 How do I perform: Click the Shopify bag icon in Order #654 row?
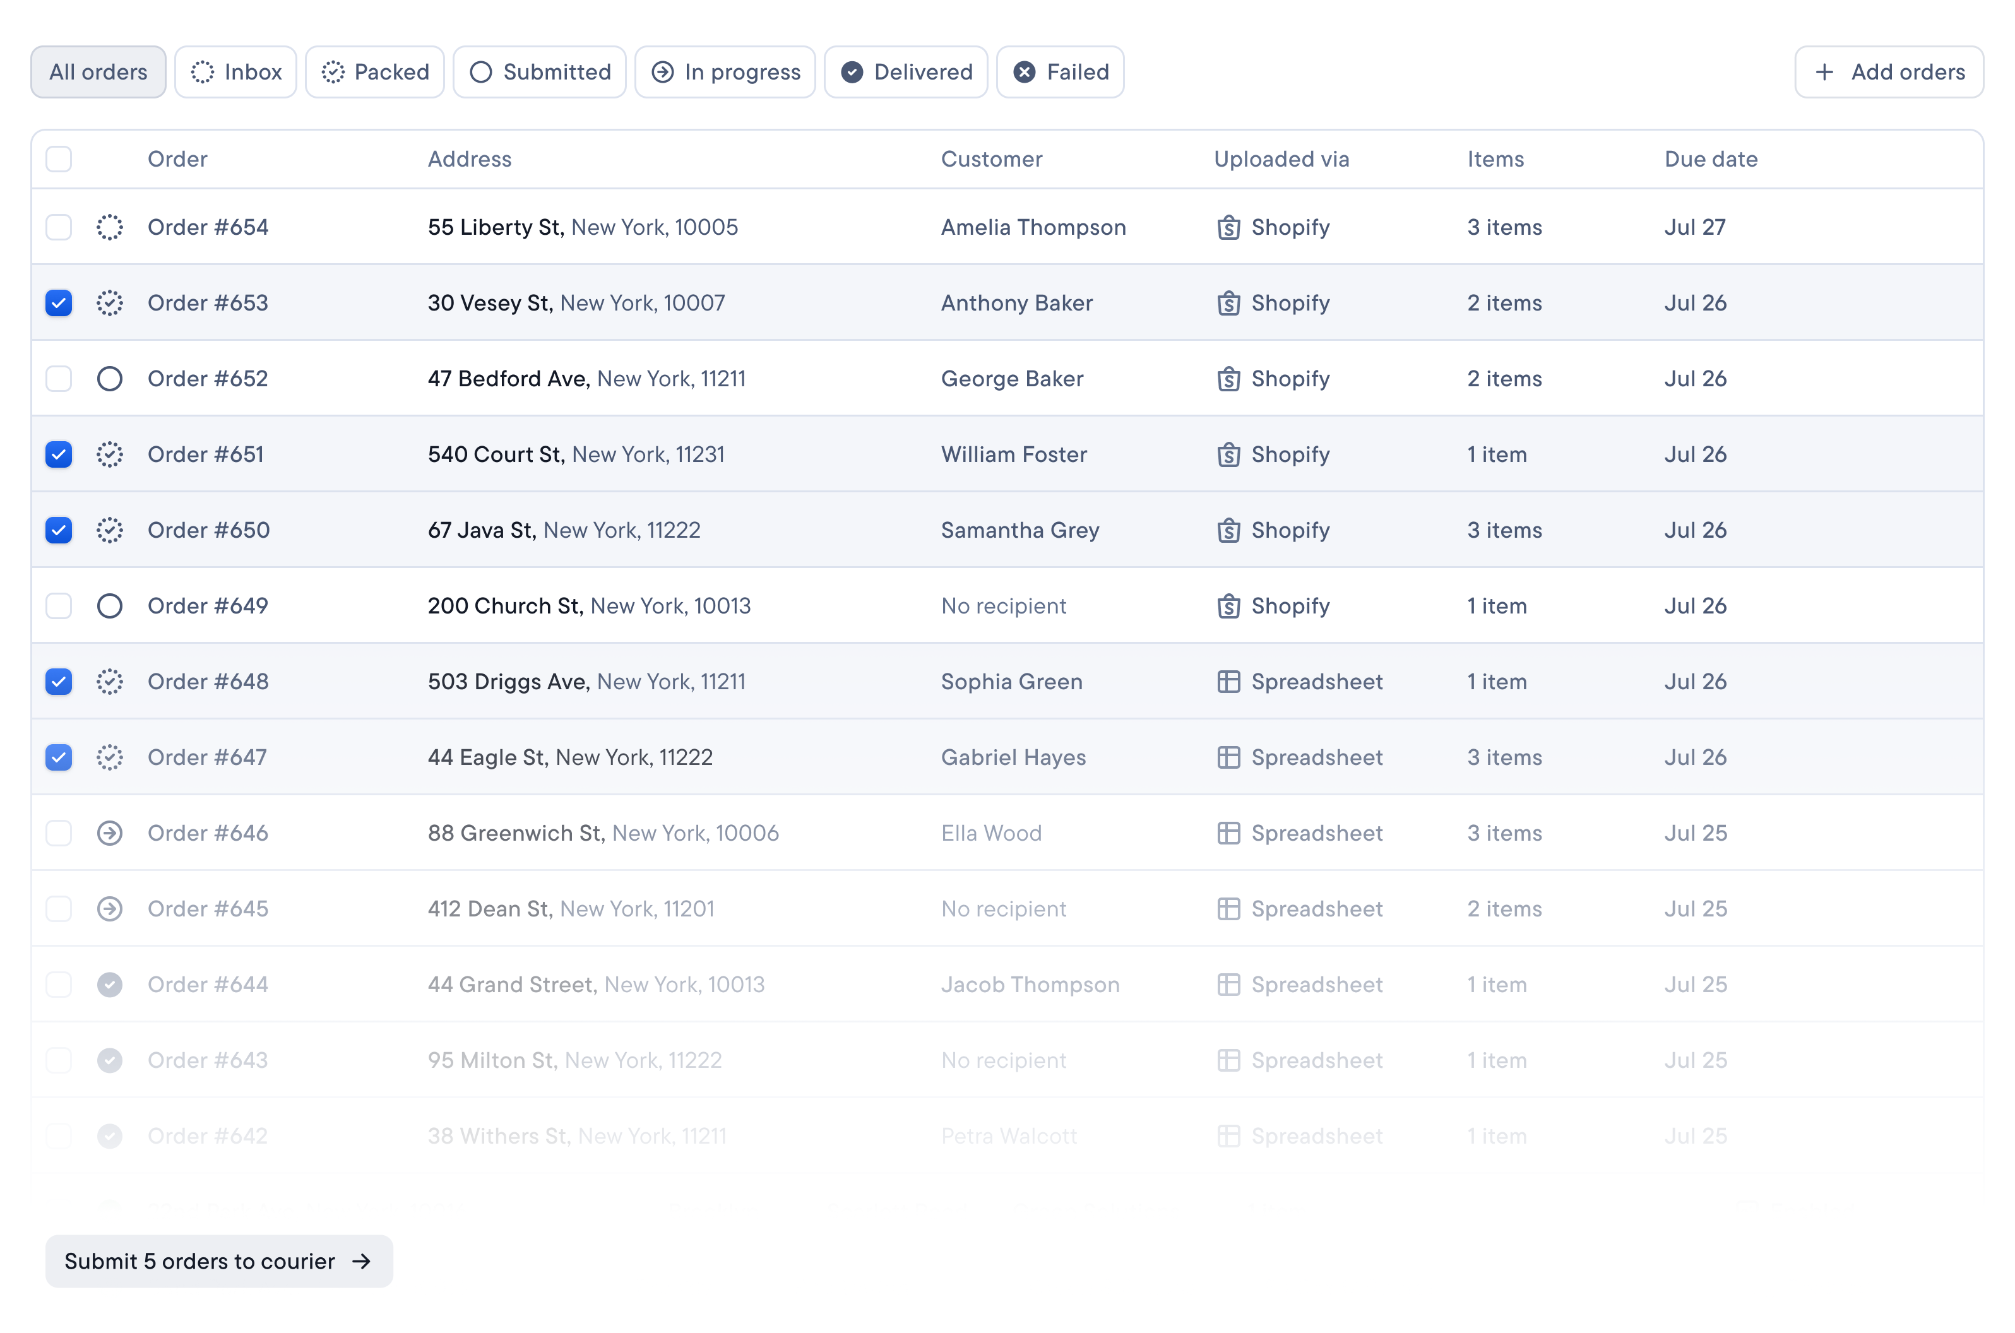click(1228, 227)
